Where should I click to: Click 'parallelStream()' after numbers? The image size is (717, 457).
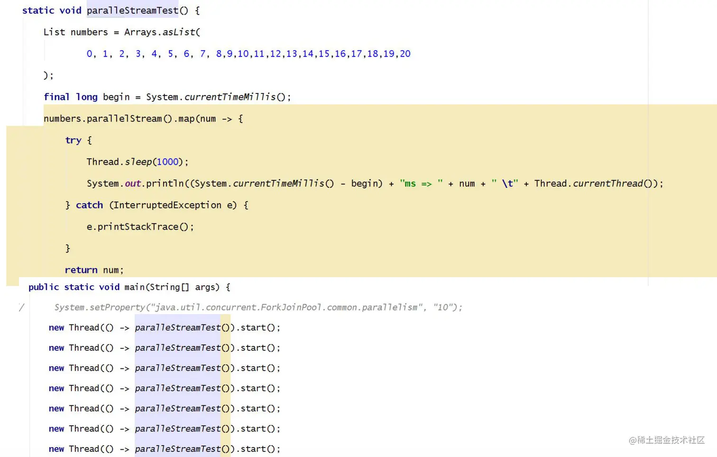click(129, 119)
